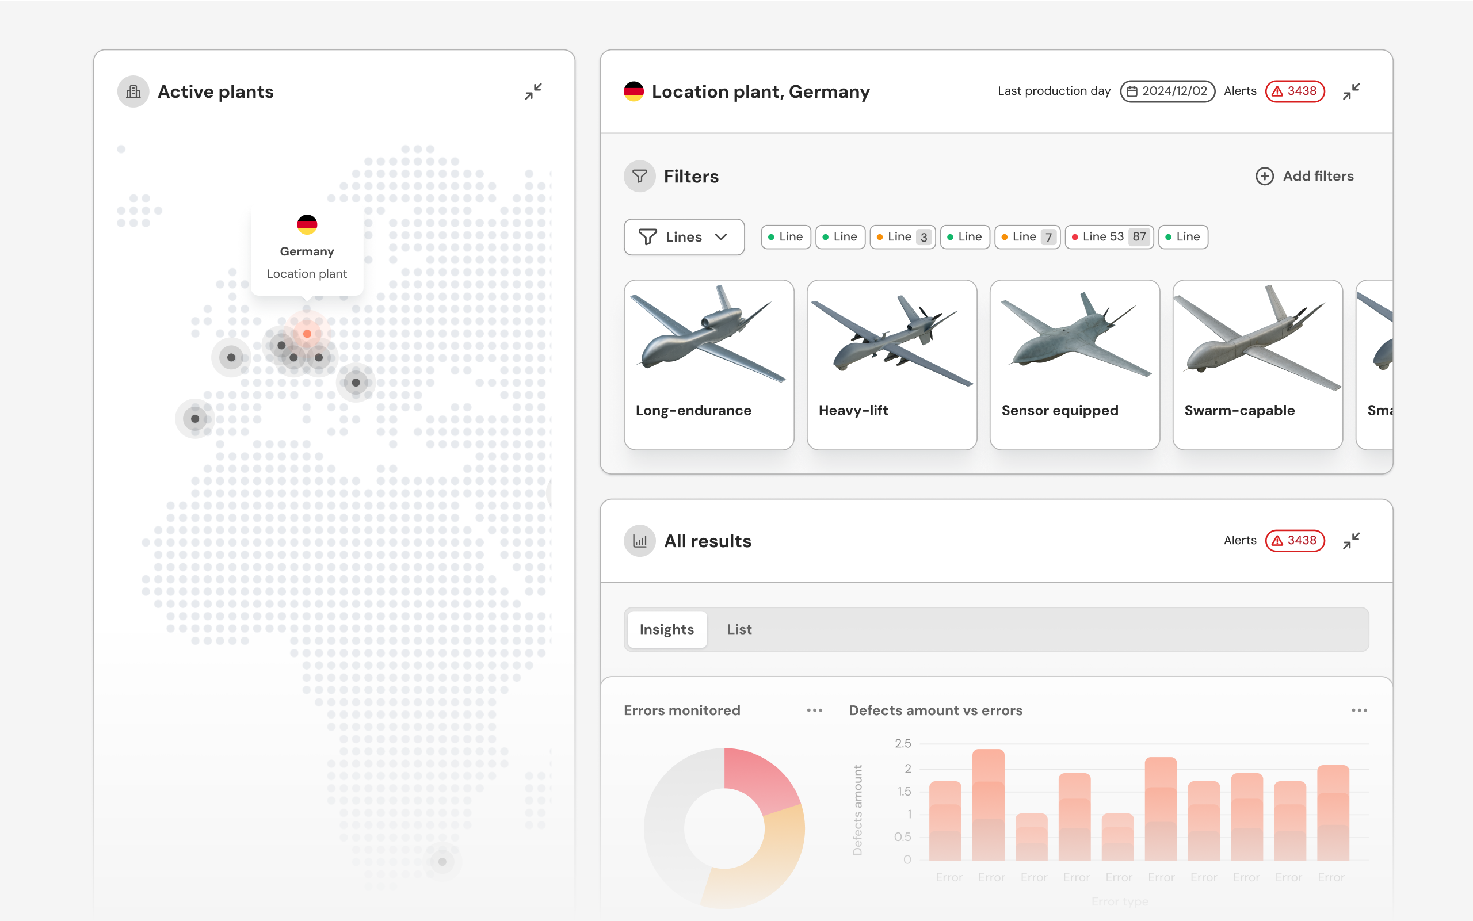Viewport: 1473px width, 921px height.
Task: Click the "Errors monitored" chart title
Action: [x=682, y=710]
